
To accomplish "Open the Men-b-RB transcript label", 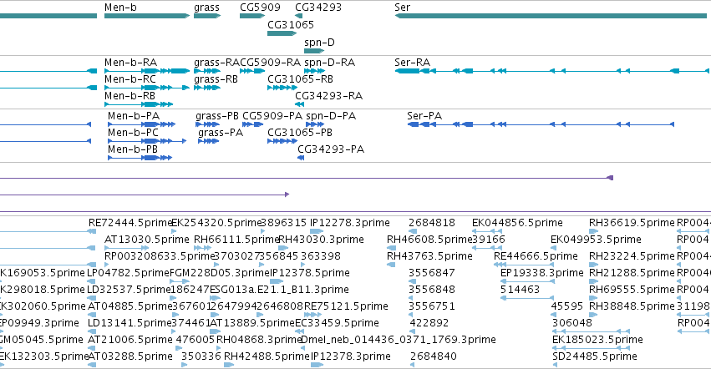I will tap(130, 96).
